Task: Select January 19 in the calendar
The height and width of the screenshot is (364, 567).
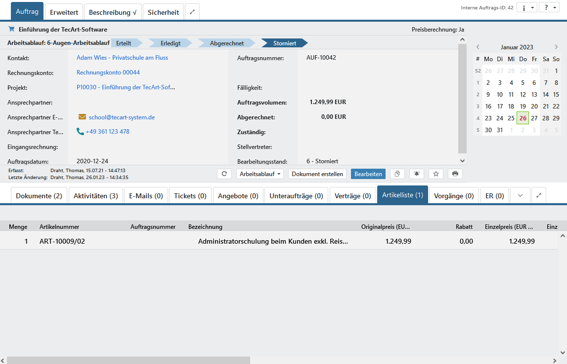Action: coord(523,107)
